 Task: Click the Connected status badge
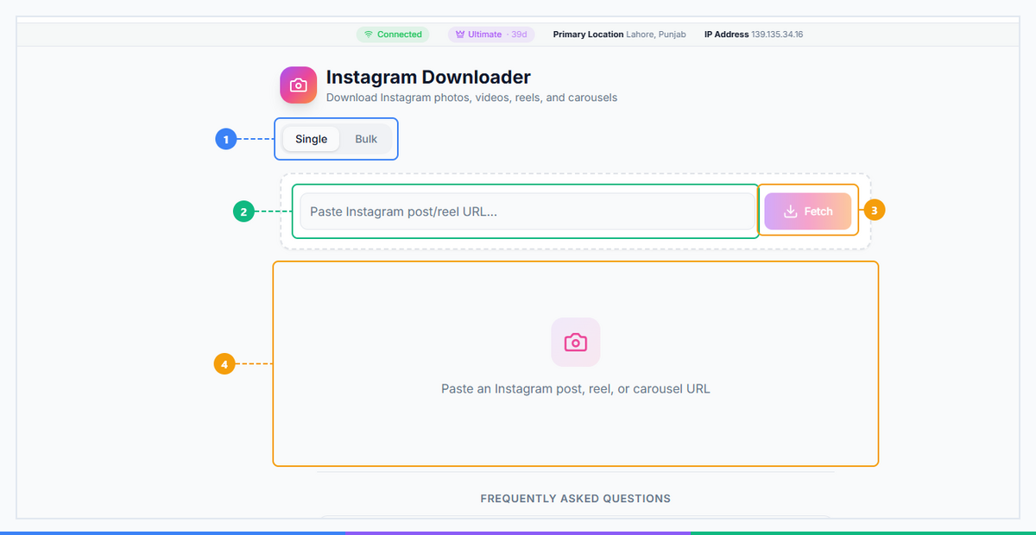(x=393, y=35)
